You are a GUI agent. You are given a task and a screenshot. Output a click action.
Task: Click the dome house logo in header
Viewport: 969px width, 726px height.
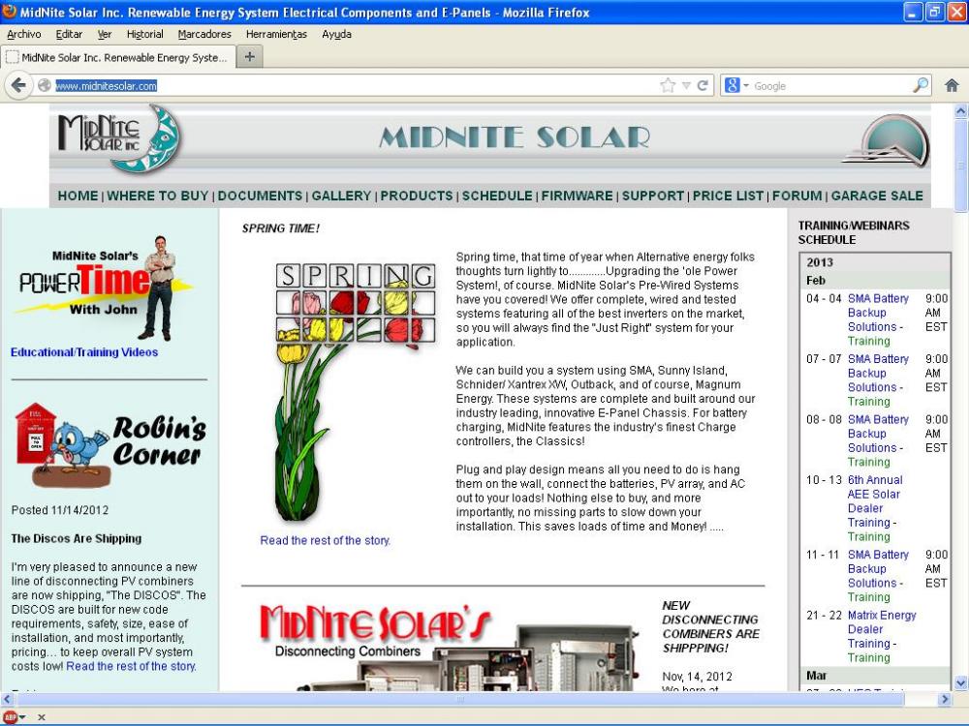point(887,140)
